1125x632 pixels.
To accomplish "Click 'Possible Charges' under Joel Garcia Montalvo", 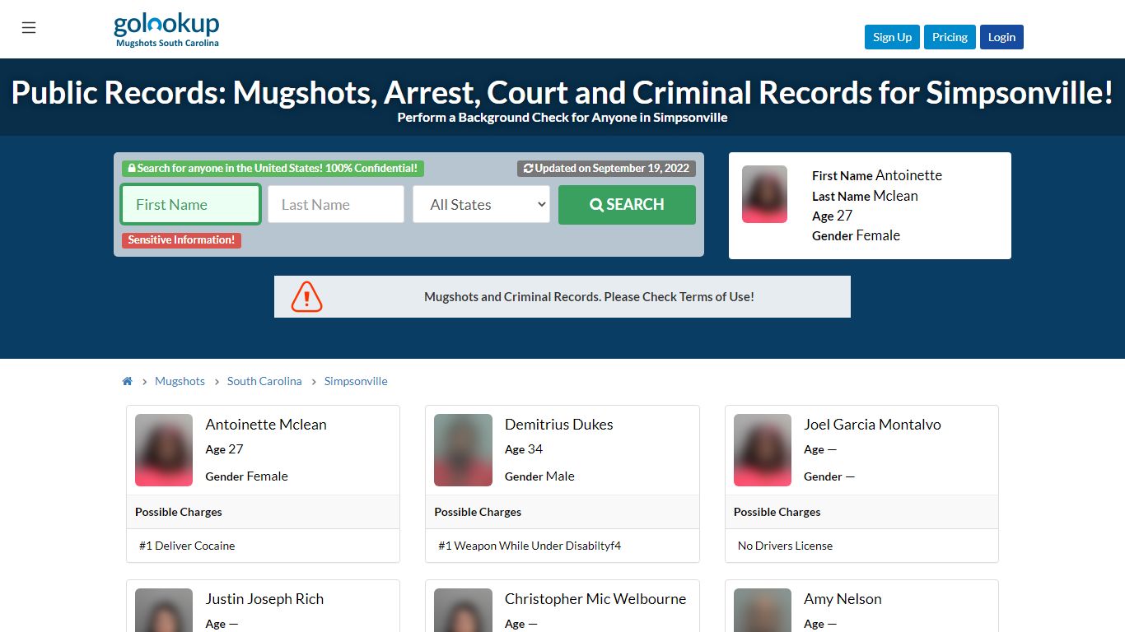I will tap(777, 512).
